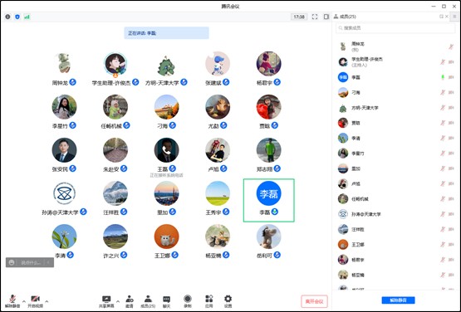Screen dimensions: 461x312
Task: Enter fullscreen via the top bar fullscreen icon
Action: (x=315, y=17)
